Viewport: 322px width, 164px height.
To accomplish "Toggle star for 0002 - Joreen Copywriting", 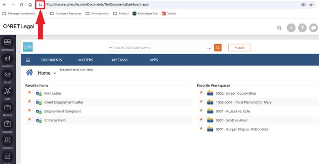I will 201,93.
